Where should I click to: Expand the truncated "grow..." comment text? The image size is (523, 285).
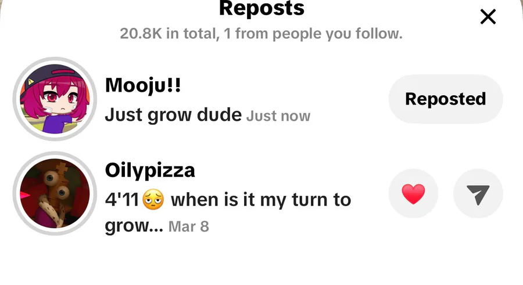pos(134,226)
